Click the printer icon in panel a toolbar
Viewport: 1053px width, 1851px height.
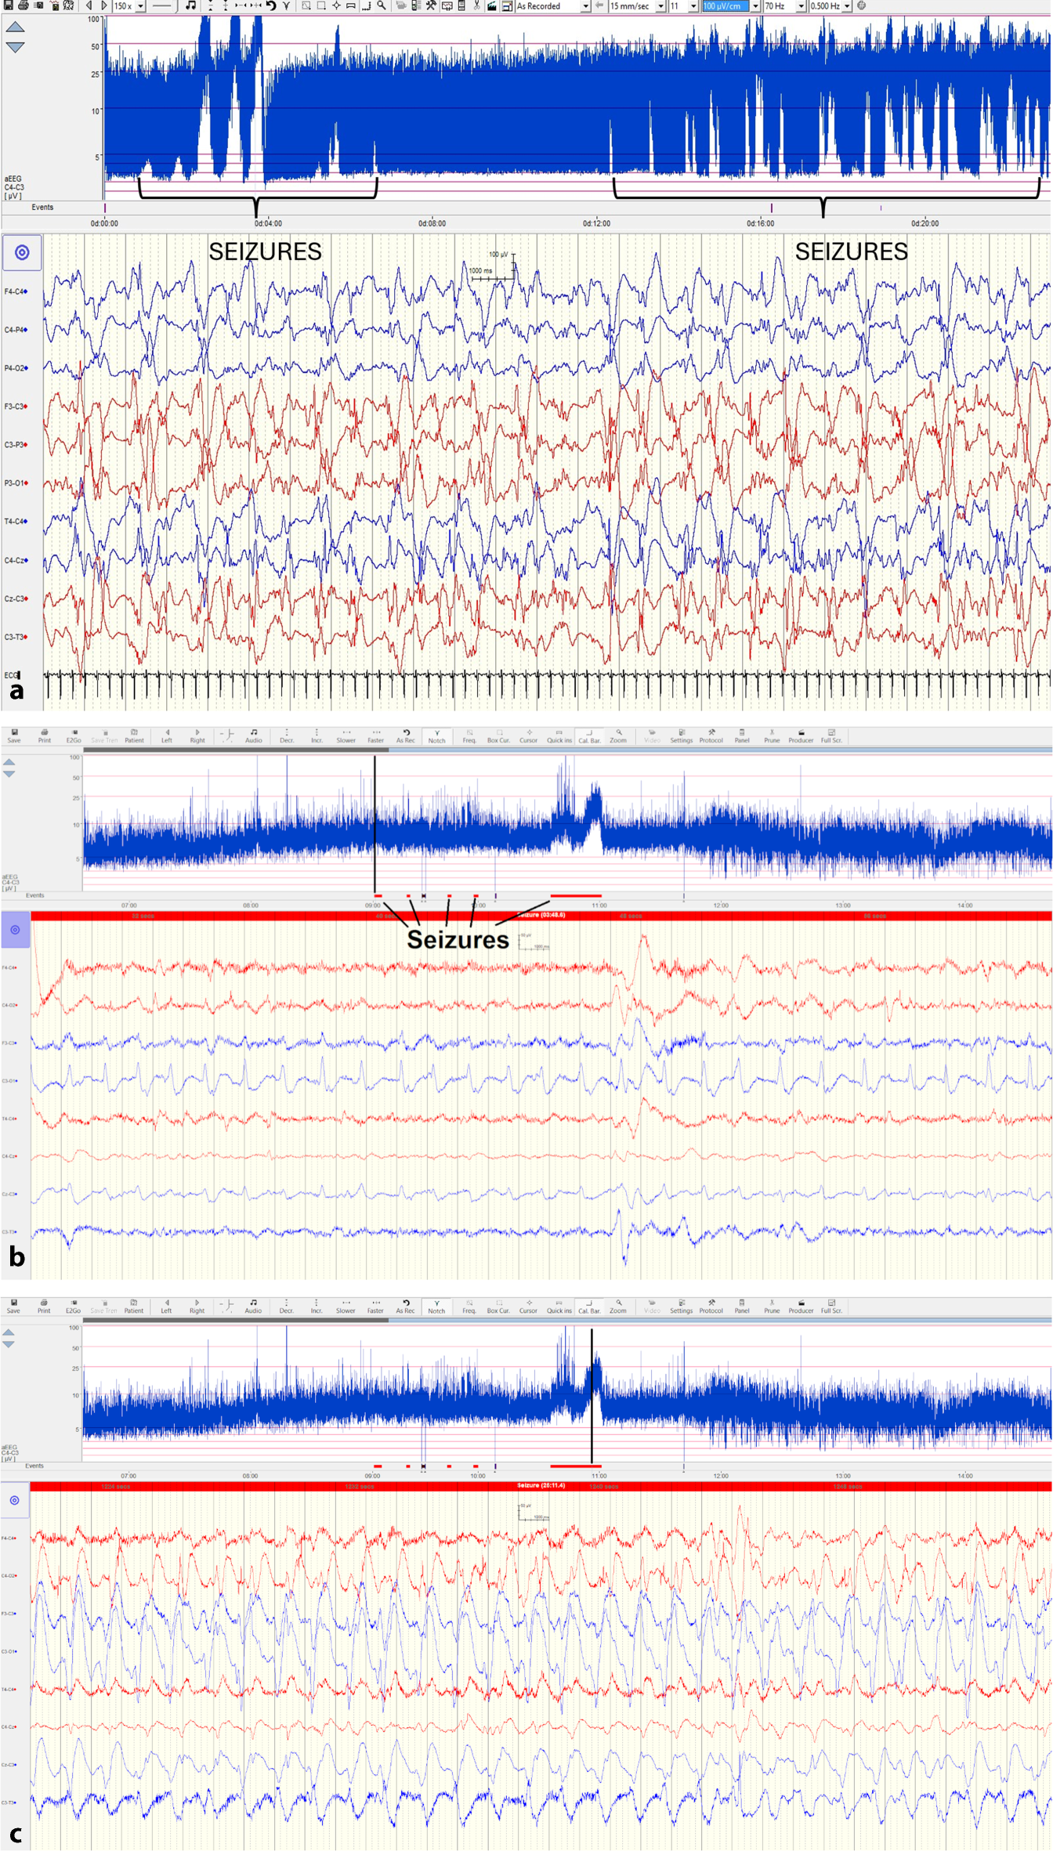click(24, 5)
